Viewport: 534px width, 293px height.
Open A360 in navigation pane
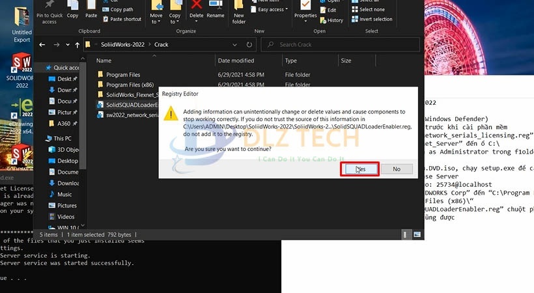point(63,123)
